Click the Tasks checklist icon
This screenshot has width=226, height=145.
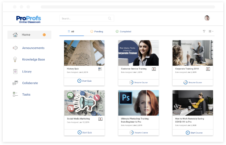point(15,95)
